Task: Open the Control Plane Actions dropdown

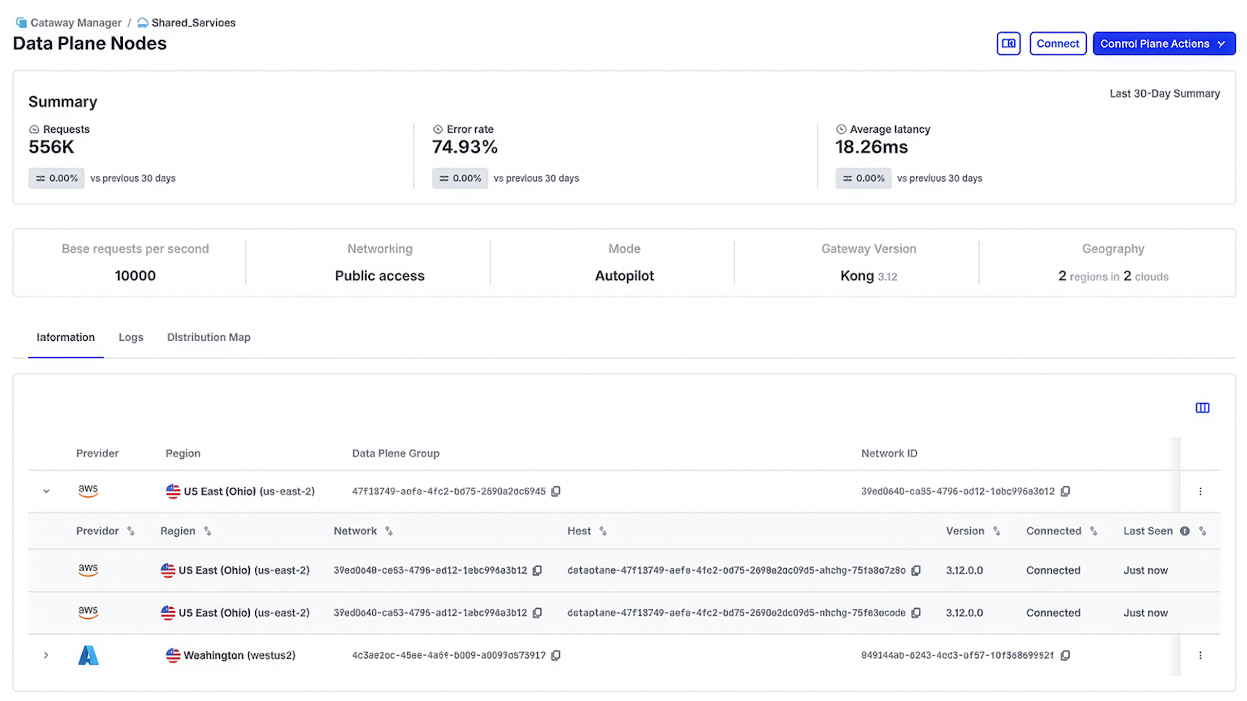Action: (1163, 44)
